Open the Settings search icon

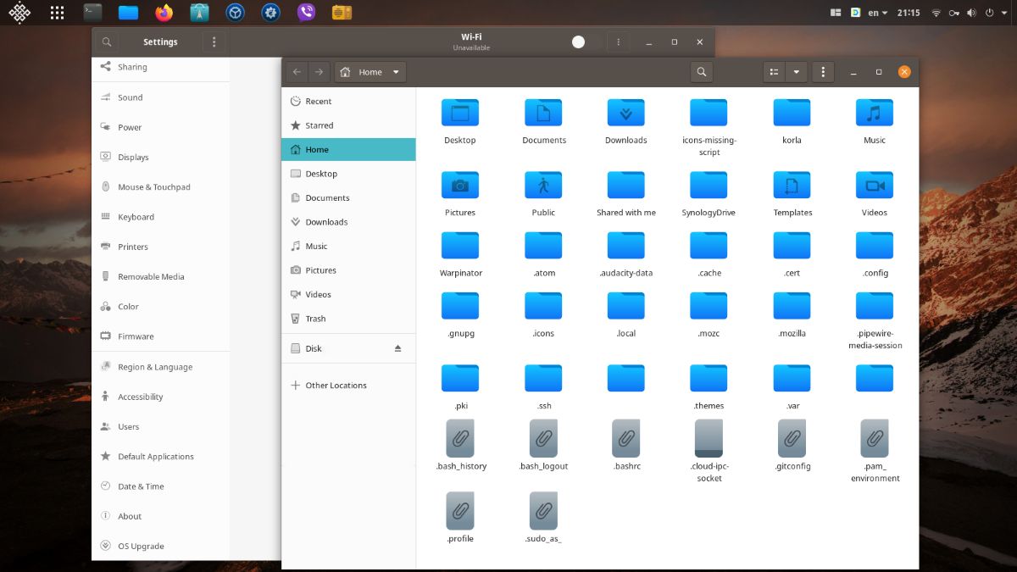click(106, 41)
